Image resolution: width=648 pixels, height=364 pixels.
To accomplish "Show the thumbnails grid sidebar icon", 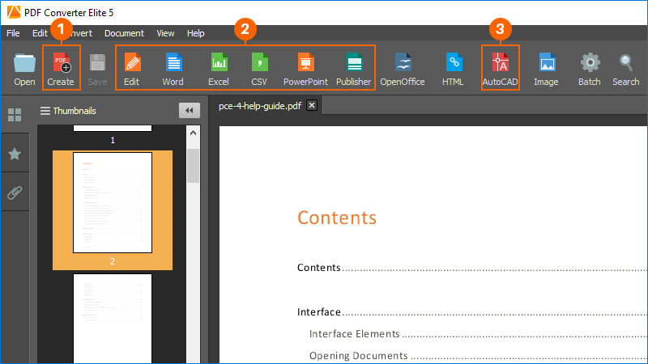I will 15,115.
